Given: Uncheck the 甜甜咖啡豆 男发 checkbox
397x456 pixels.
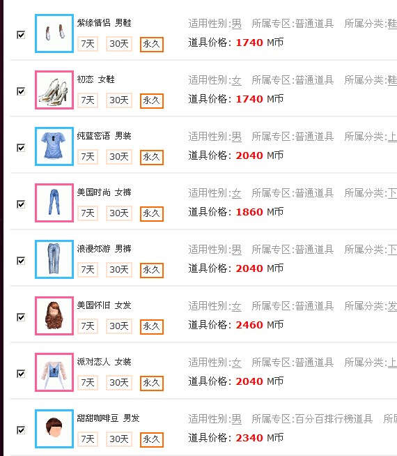Looking at the screenshot, I should (x=21, y=430).
